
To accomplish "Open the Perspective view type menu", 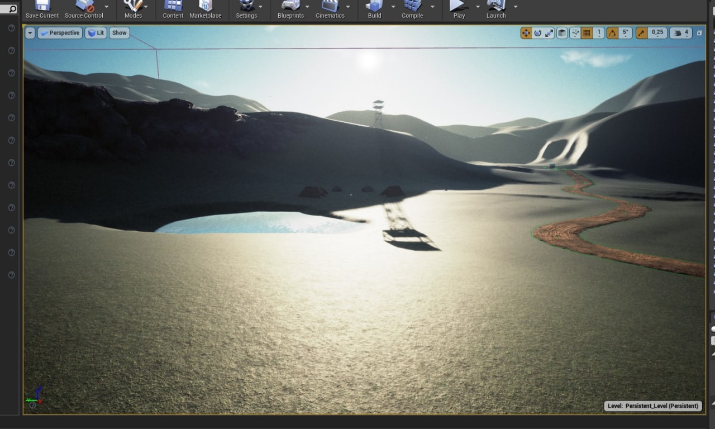I will click(60, 33).
